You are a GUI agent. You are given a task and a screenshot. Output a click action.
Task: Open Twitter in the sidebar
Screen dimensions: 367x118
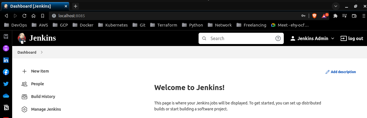[x=6, y=84]
